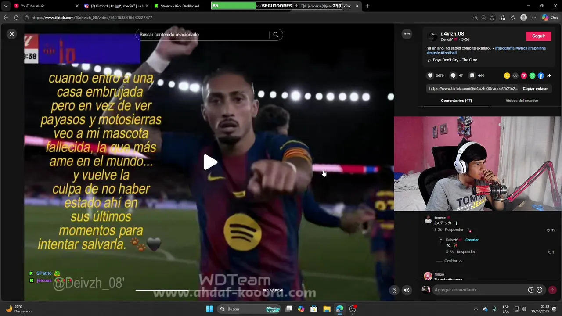Image resolution: width=562 pixels, height=316 pixels.
Task: Switch to Comentarios (47) tab
Action: [456, 101]
